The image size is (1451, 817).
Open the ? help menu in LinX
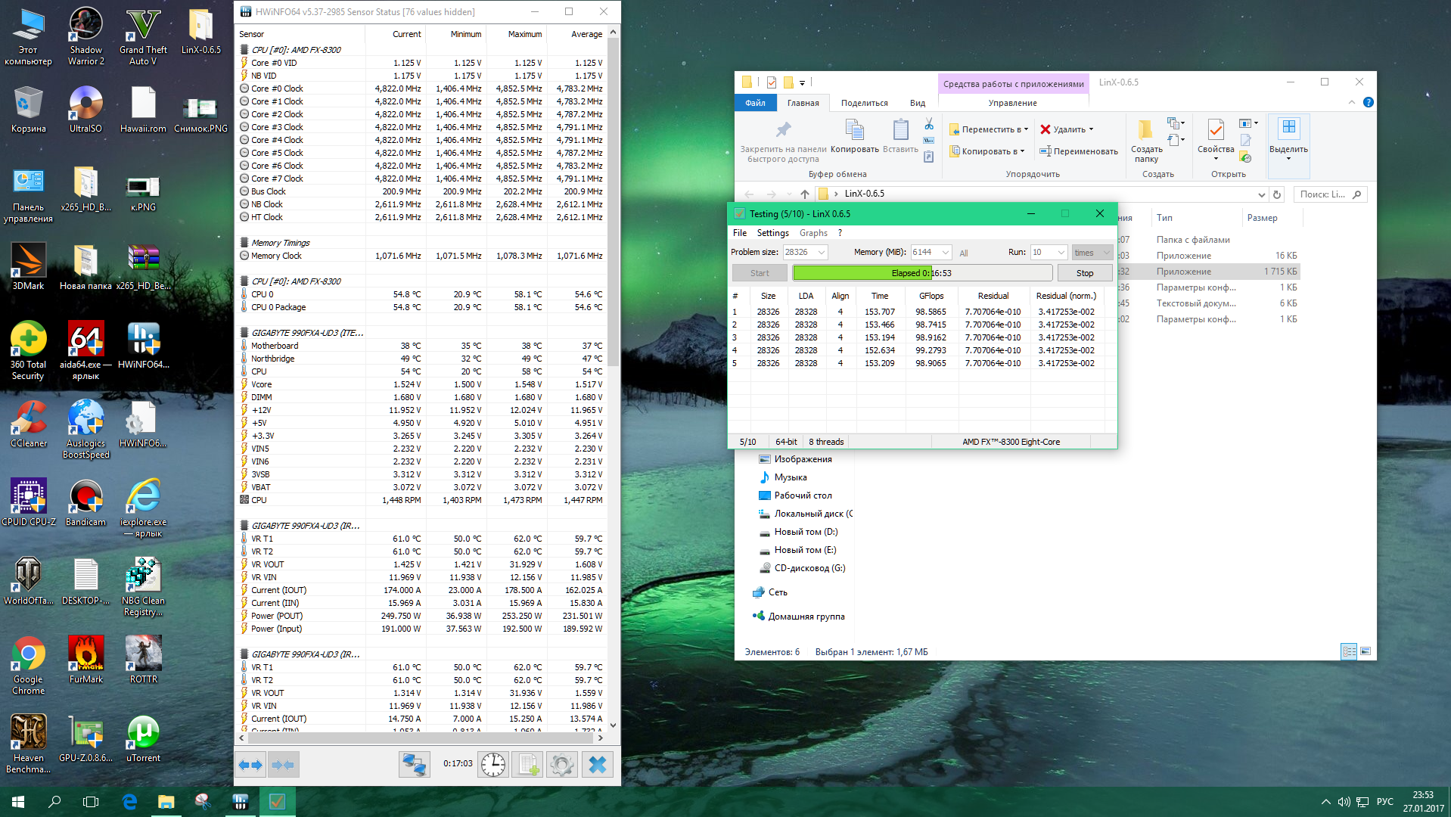pos(840,233)
